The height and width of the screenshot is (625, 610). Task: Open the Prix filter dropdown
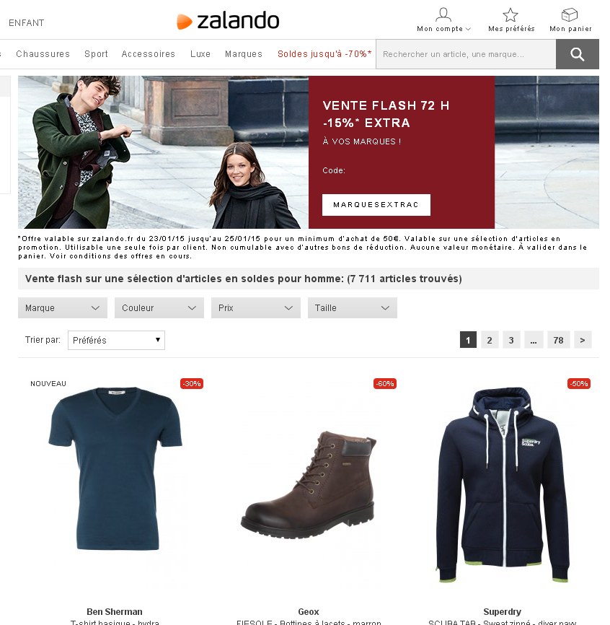pyautogui.click(x=256, y=307)
